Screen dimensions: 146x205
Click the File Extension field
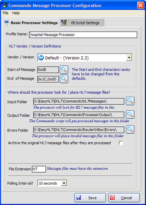pos(39,169)
